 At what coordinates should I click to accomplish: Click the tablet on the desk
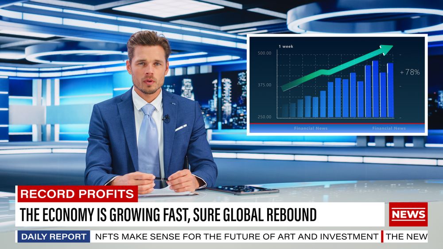242,190
